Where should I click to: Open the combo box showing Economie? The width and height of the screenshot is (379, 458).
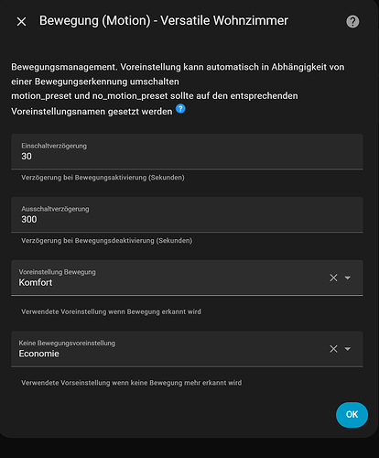(x=187, y=349)
